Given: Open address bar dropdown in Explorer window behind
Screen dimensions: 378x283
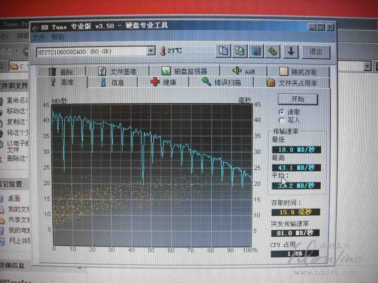Looking at the screenshot, I should pyautogui.click(x=367, y=66).
